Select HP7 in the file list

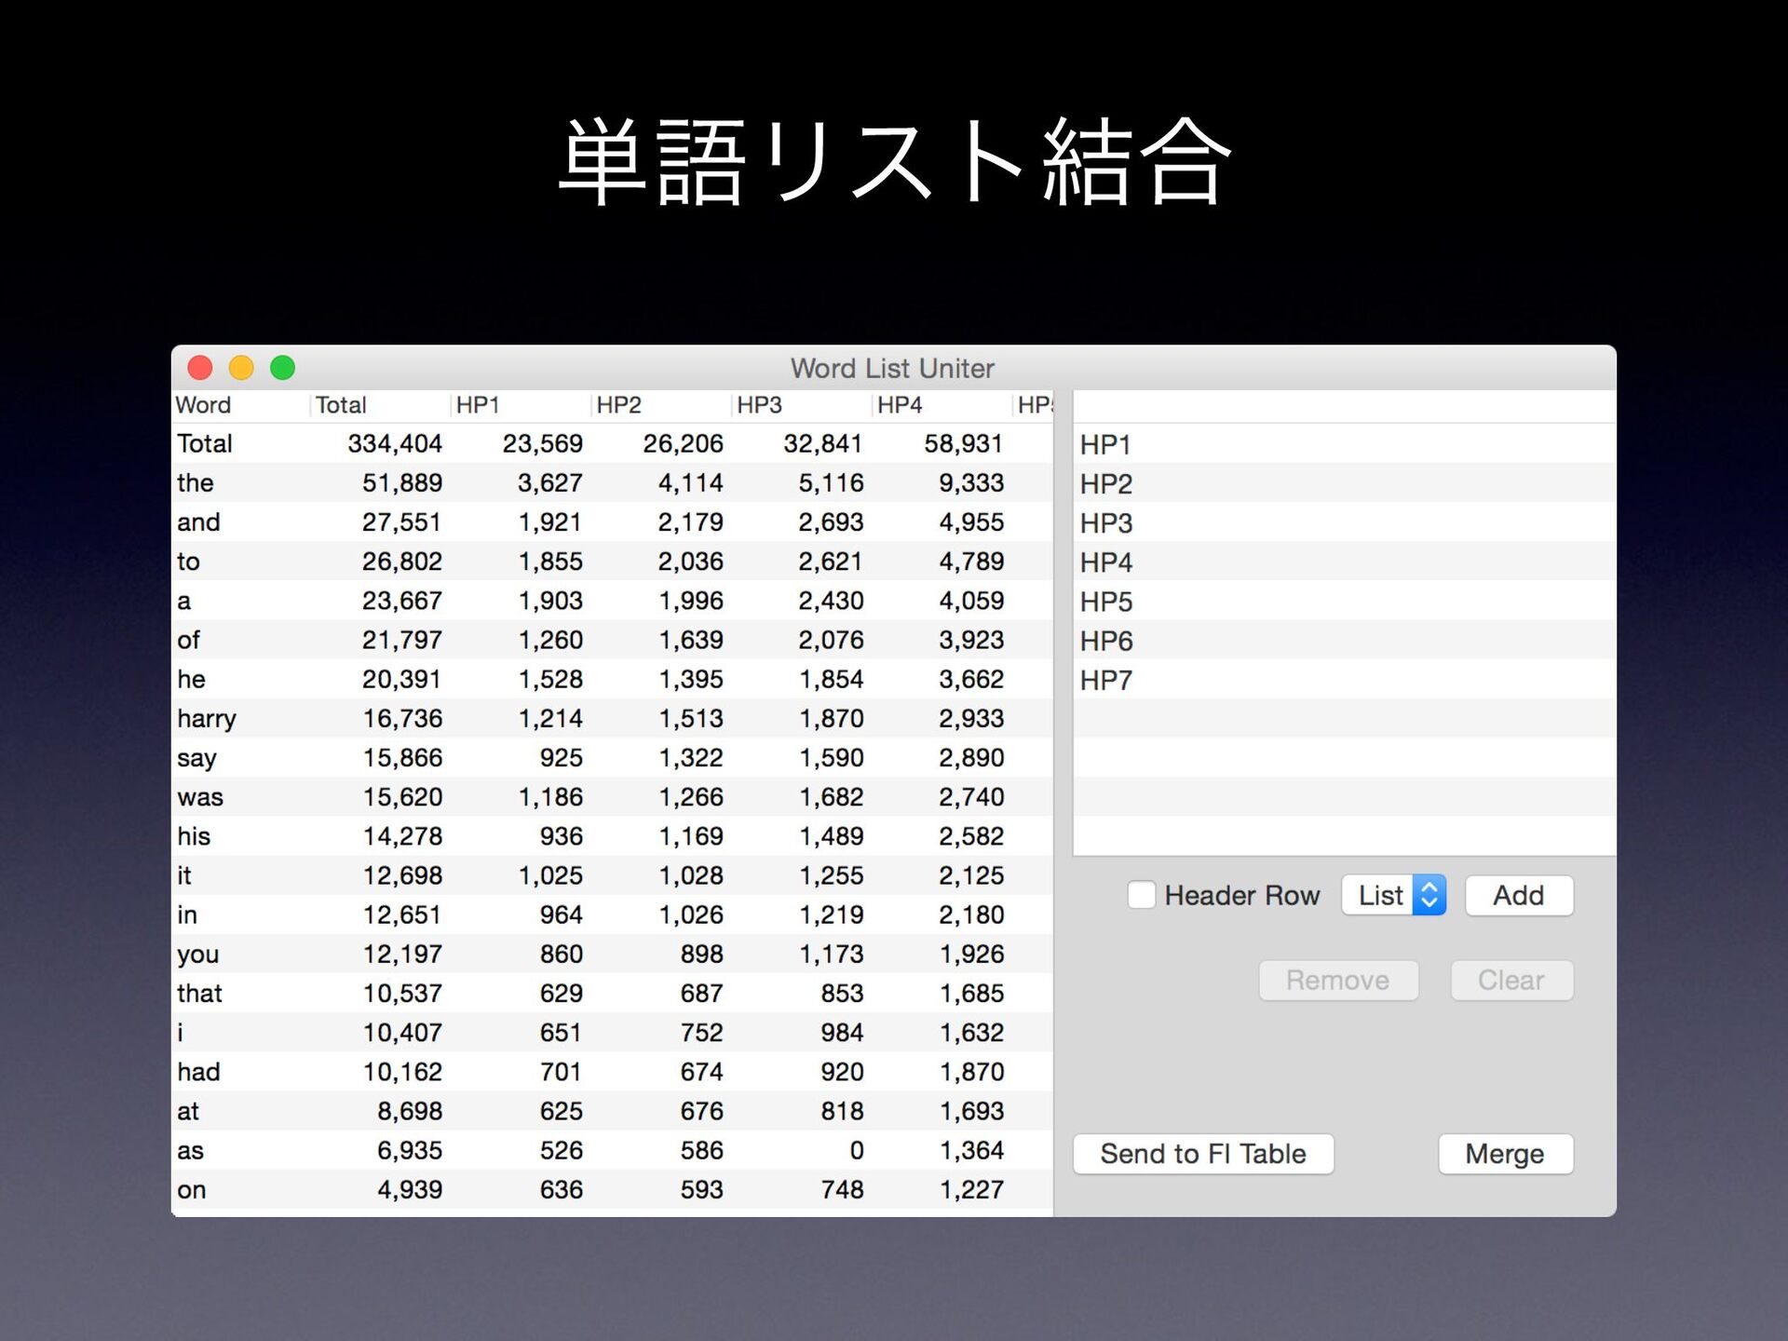pos(1345,680)
